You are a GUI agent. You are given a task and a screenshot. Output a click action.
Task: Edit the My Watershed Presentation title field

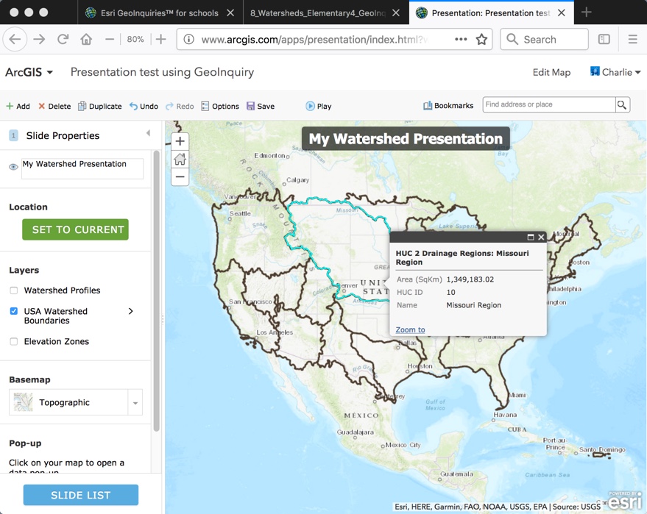click(82, 168)
